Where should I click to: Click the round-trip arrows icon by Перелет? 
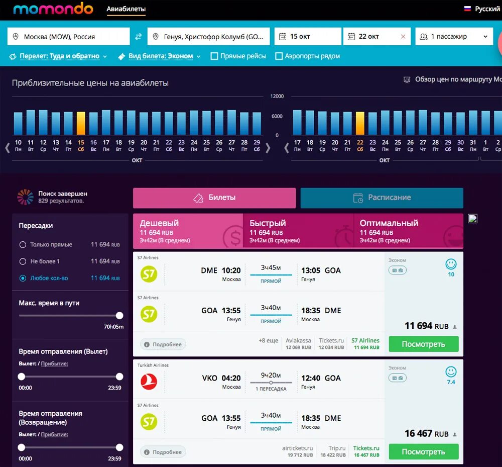point(13,57)
